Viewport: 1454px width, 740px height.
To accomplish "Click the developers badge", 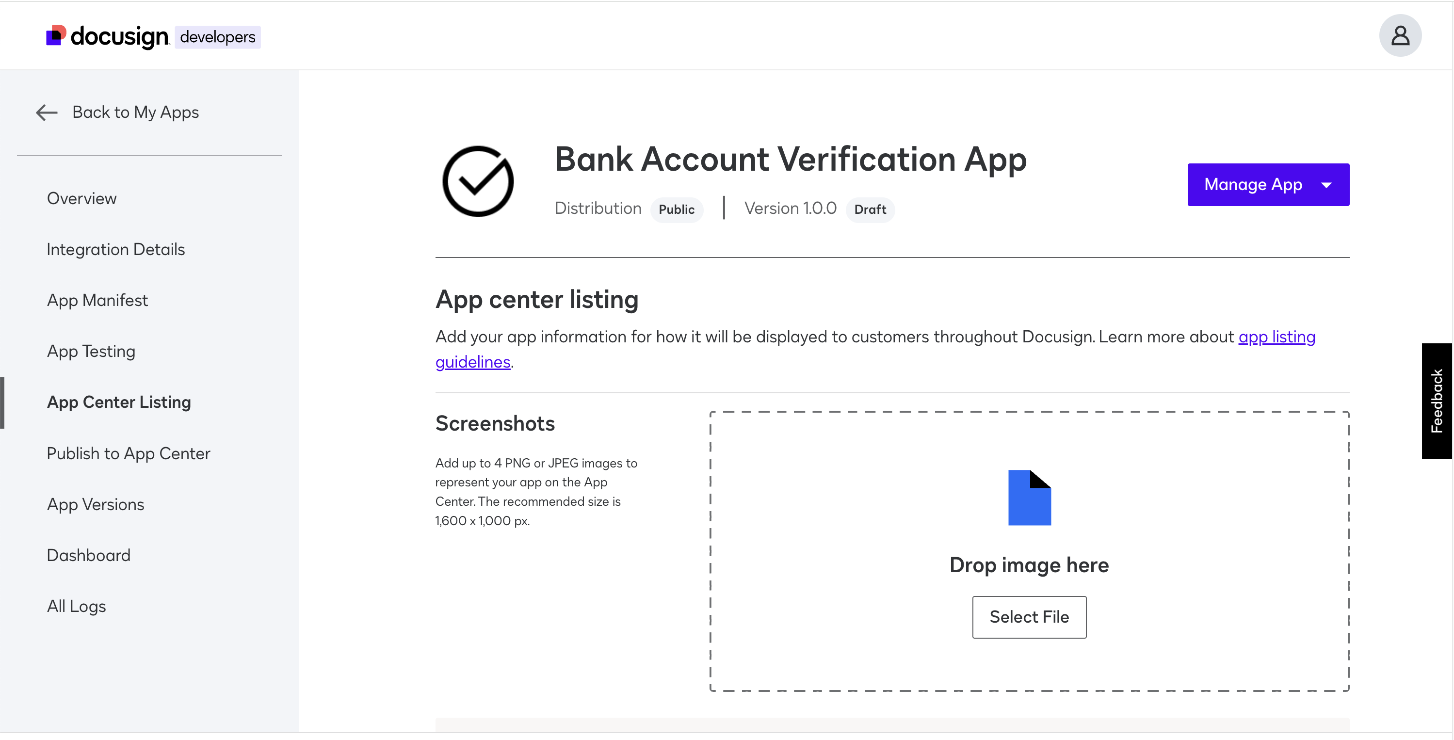I will (x=217, y=37).
